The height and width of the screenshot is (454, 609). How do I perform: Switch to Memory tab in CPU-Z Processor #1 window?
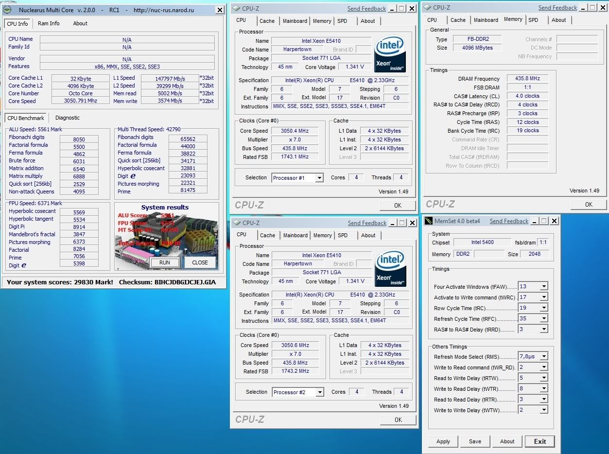pyautogui.click(x=322, y=21)
